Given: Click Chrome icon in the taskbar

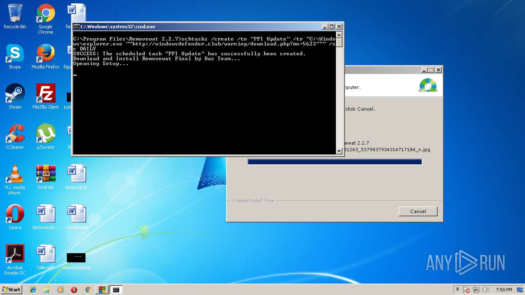Looking at the screenshot, I should click(x=88, y=290).
